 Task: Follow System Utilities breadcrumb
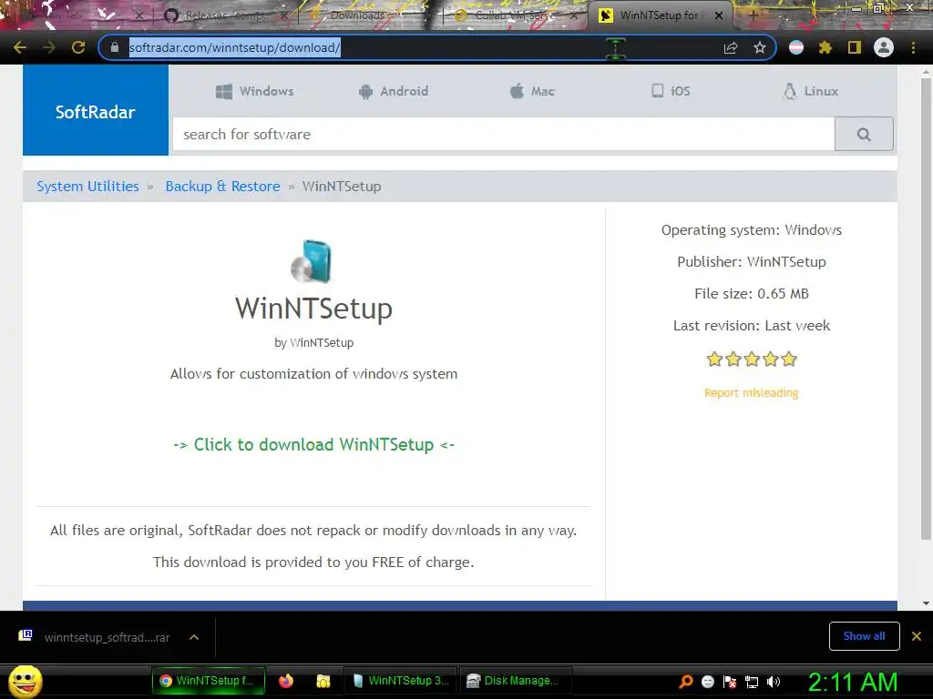pos(87,186)
